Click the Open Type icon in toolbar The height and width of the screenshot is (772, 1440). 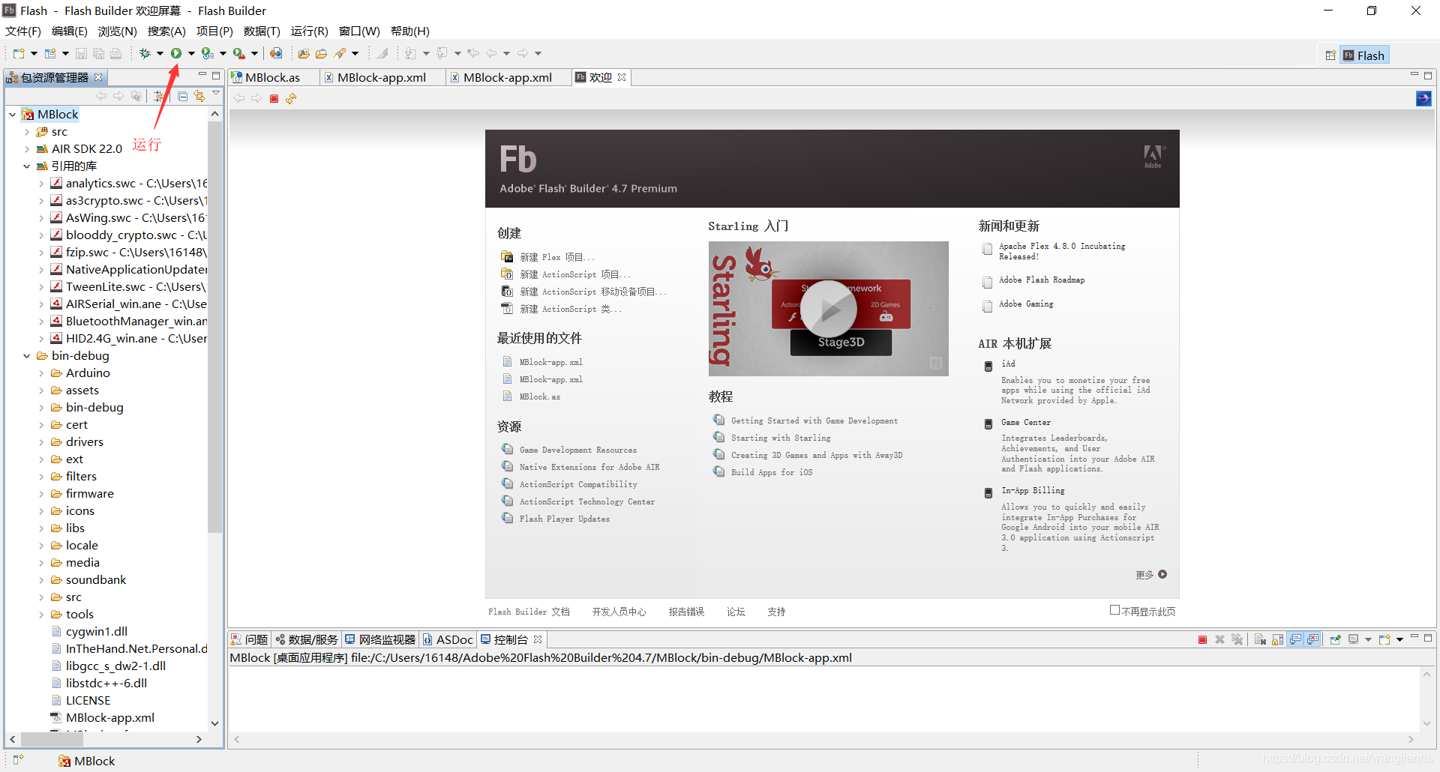point(304,53)
